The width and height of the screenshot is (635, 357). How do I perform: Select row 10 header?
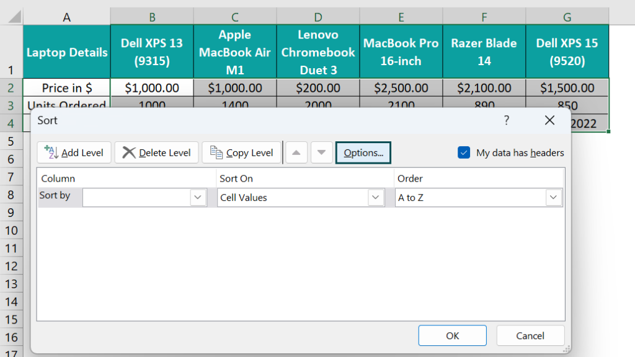11,231
